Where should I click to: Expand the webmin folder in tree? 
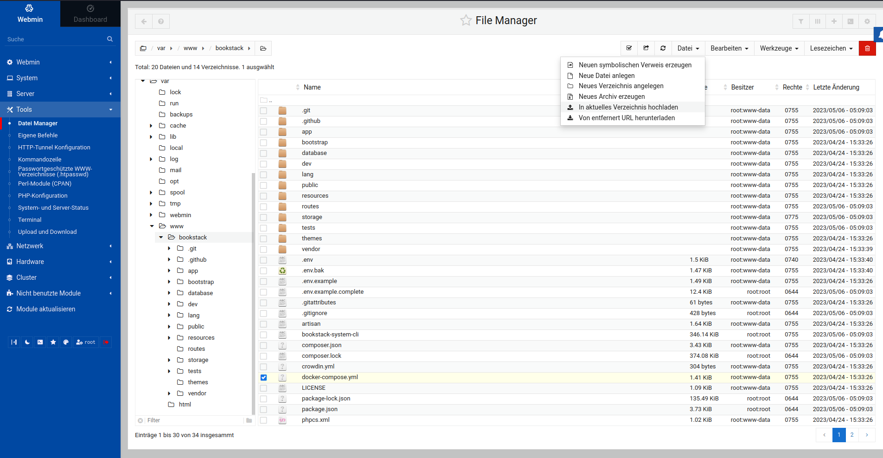(151, 215)
